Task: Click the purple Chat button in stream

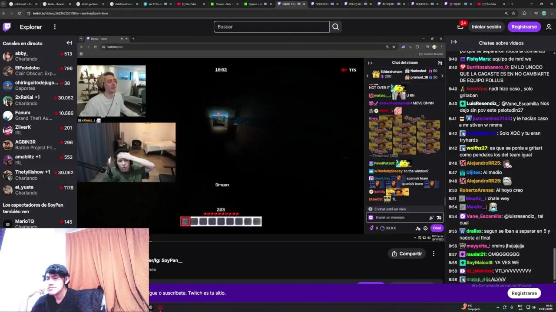Action: 437,228
